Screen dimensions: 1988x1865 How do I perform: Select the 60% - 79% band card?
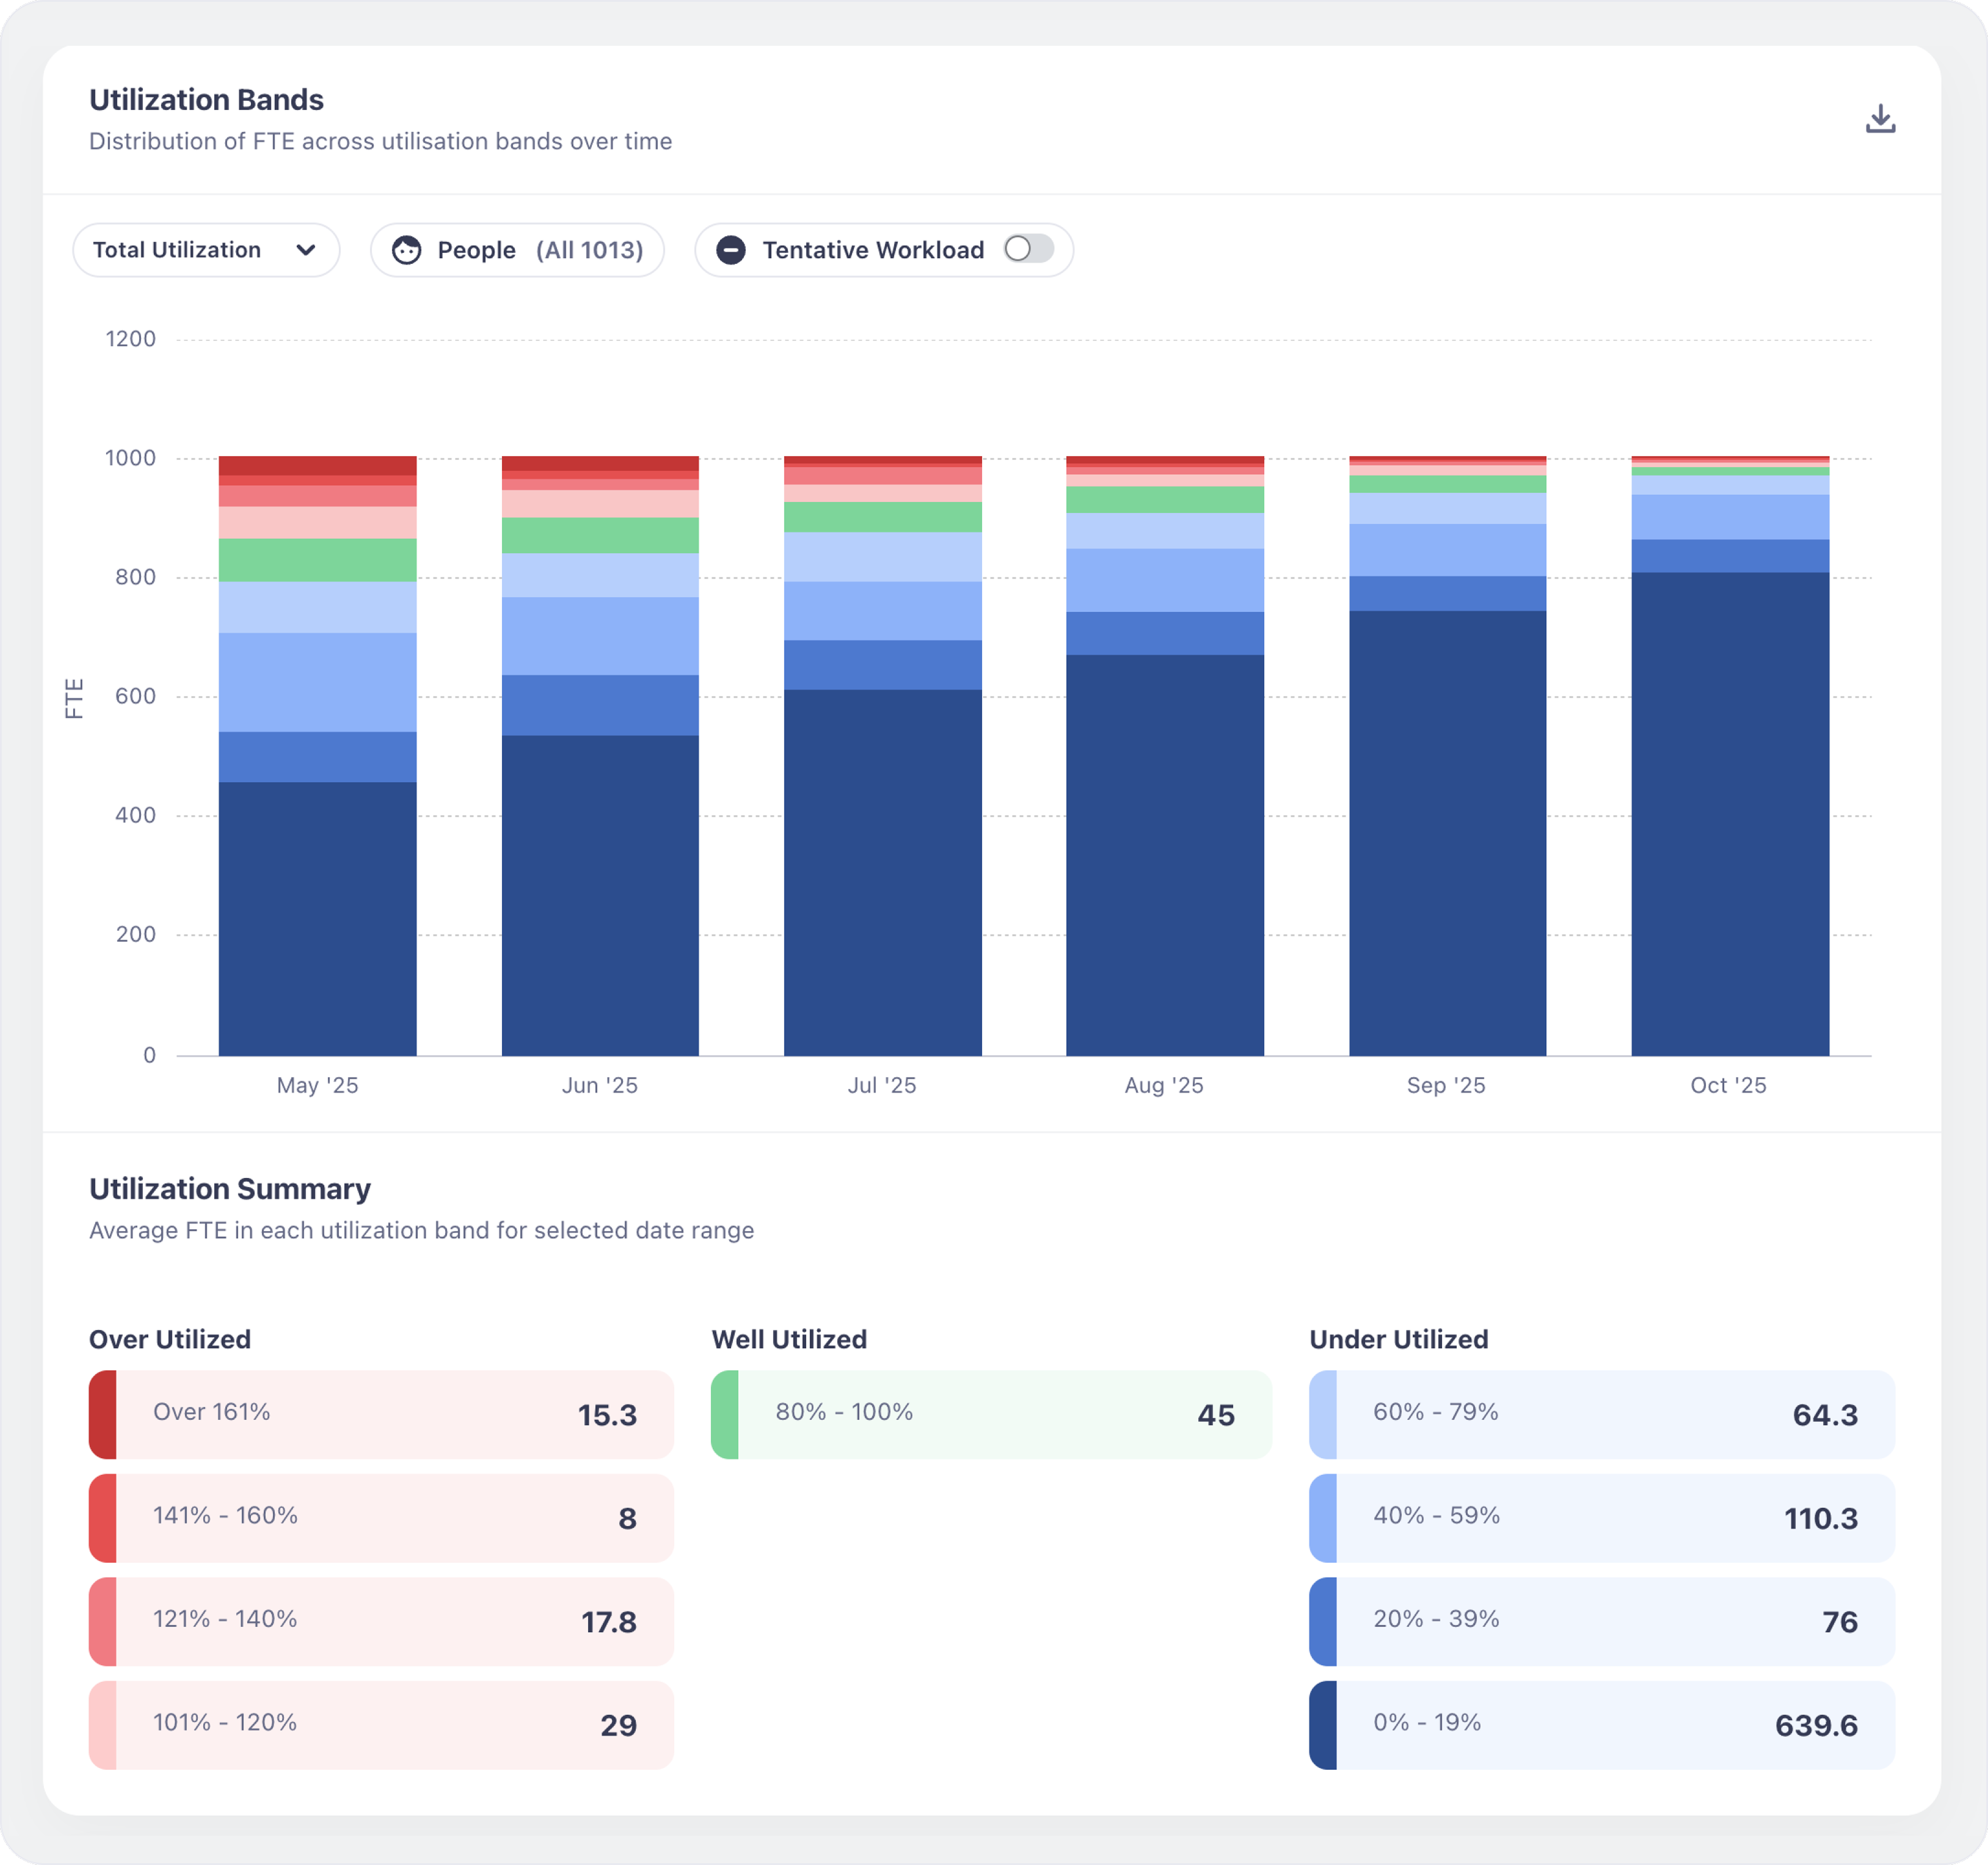point(1601,1414)
